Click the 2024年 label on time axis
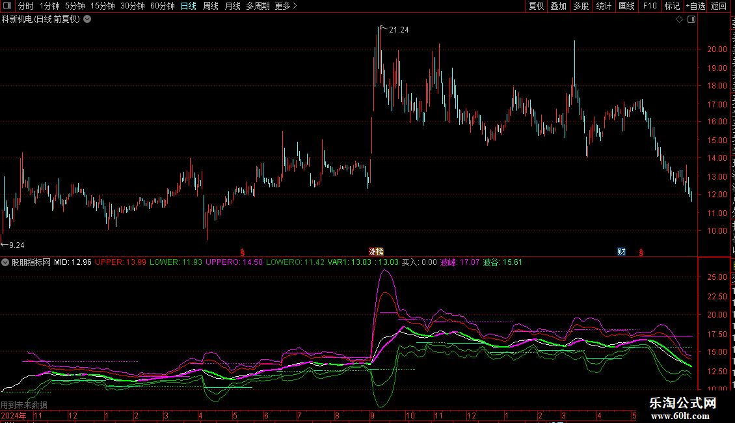This screenshot has width=735, height=423. click(14, 416)
